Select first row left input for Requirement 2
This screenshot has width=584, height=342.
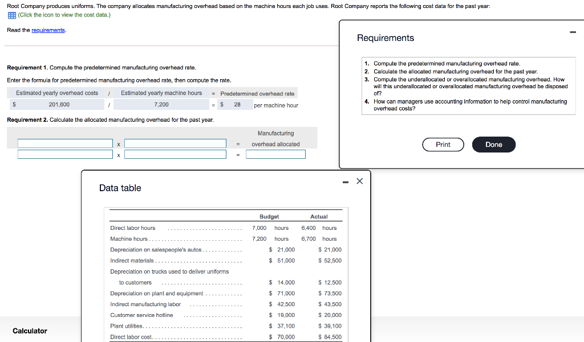click(x=65, y=143)
